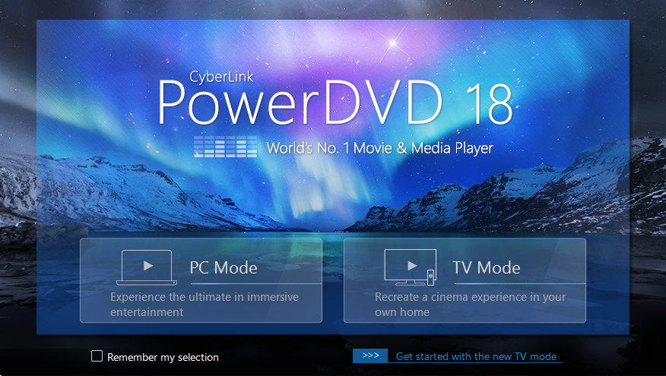The height and width of the screenshot is (376, 666).
Task: Open Get started with the new TV mode link
Action: coord(476,356)
